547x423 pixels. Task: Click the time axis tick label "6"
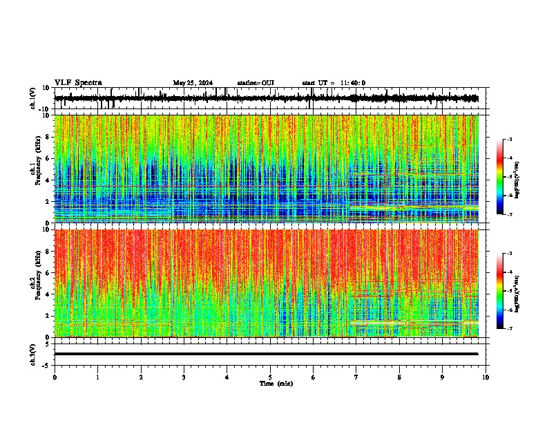pyautogui.click(x=314, y=377)
